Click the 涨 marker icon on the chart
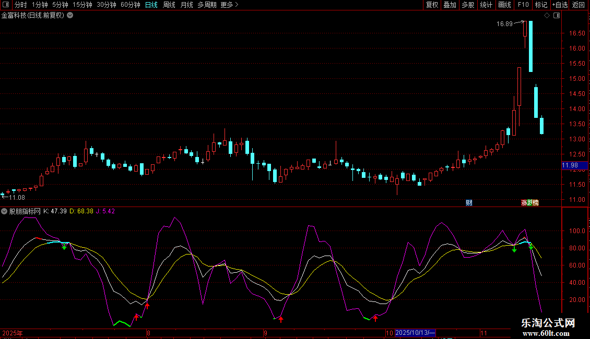This screenshot has width=590, height=339. pos(524,202)
